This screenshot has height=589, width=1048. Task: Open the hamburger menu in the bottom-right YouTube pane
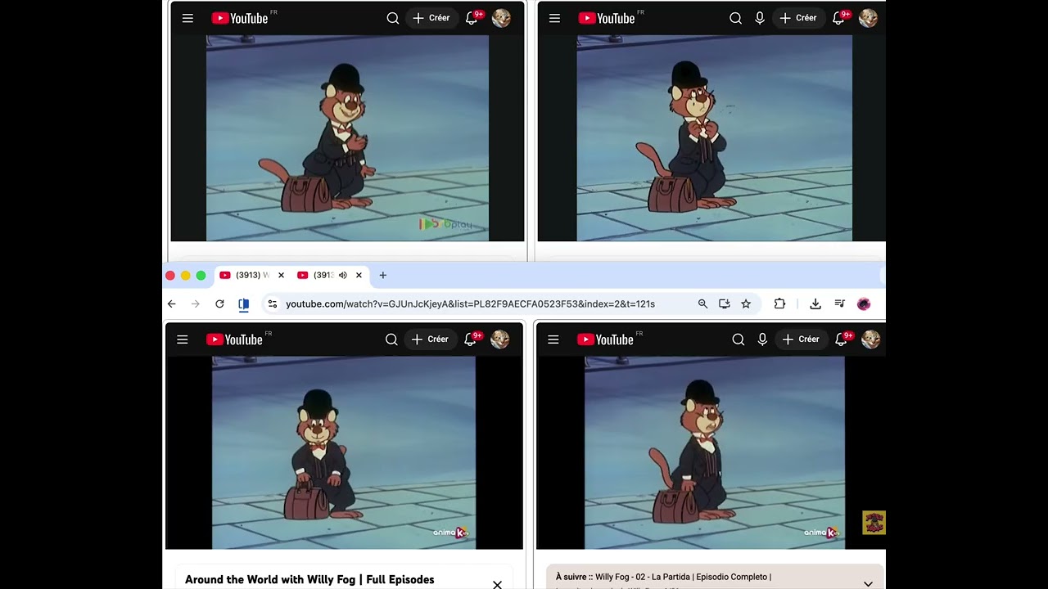pos(553,339)
